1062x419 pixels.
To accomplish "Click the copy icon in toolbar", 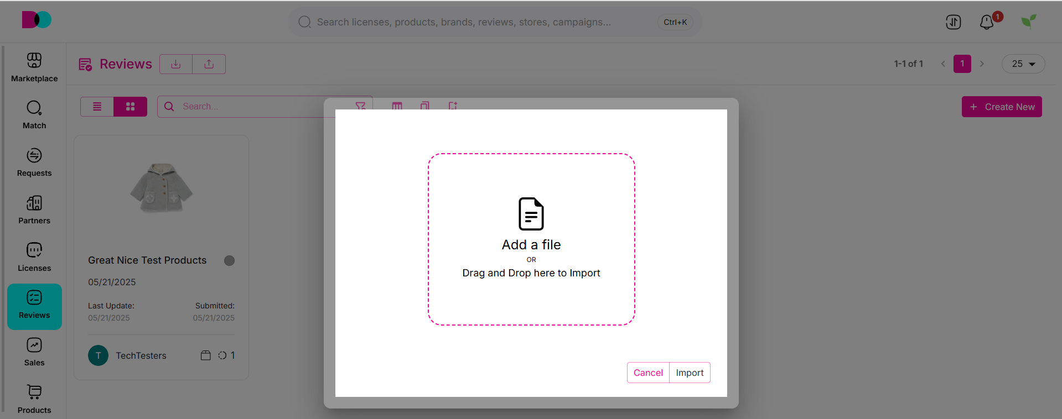I will pyautogui.click(x=424, y=106).
